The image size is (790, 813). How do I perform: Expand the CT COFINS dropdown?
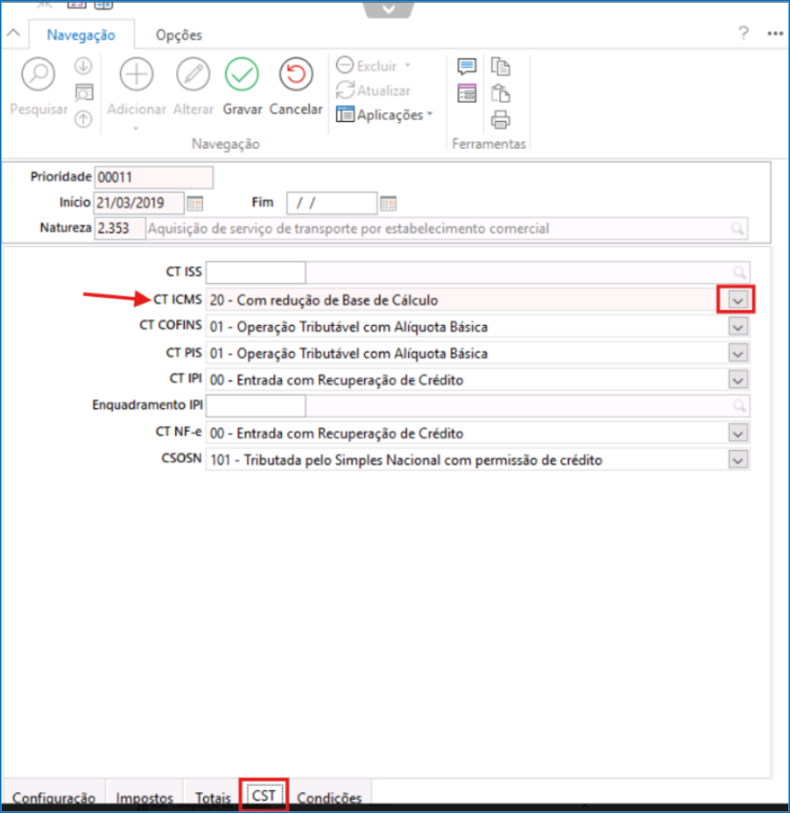[x=737, y=327]
